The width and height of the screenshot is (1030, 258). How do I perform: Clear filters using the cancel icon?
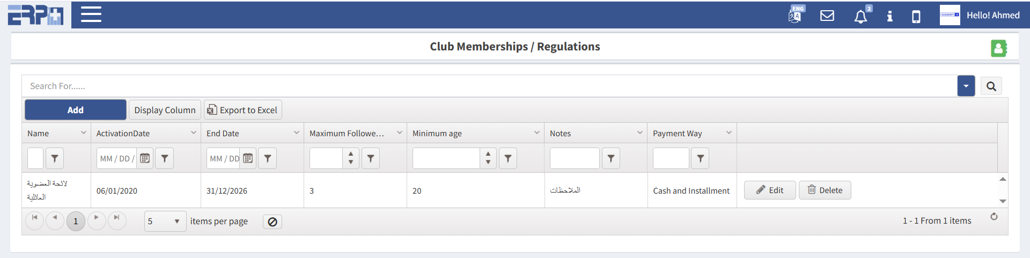pos(273,222)
